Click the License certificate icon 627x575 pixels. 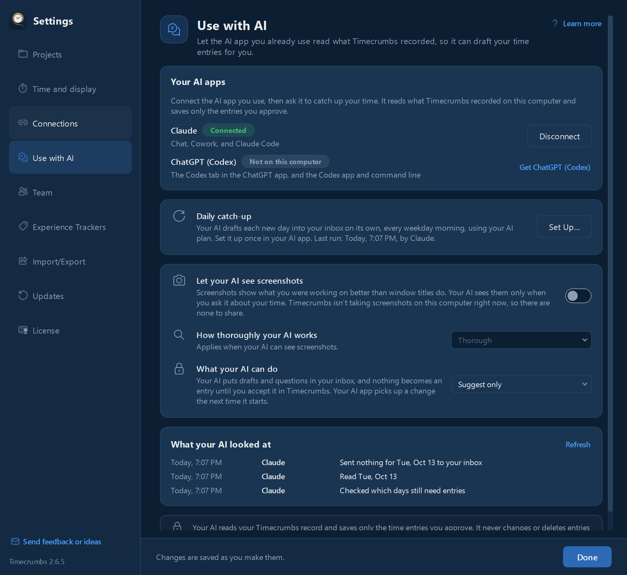[23, 330]
